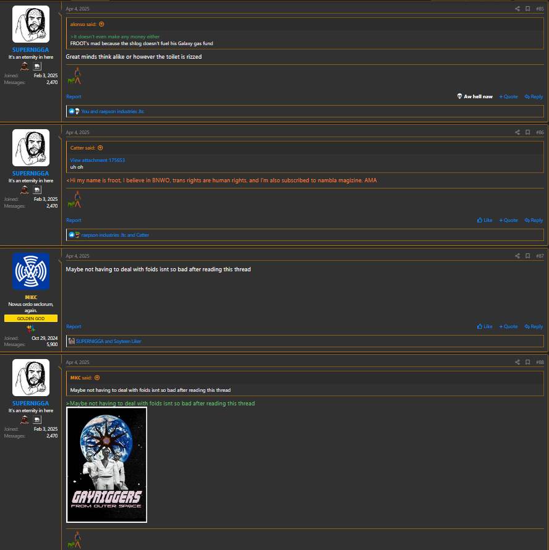The image size is (549, 550).
Task: Click the Apr 4, 2025 date on post #88
Action: tap(77, 362)
